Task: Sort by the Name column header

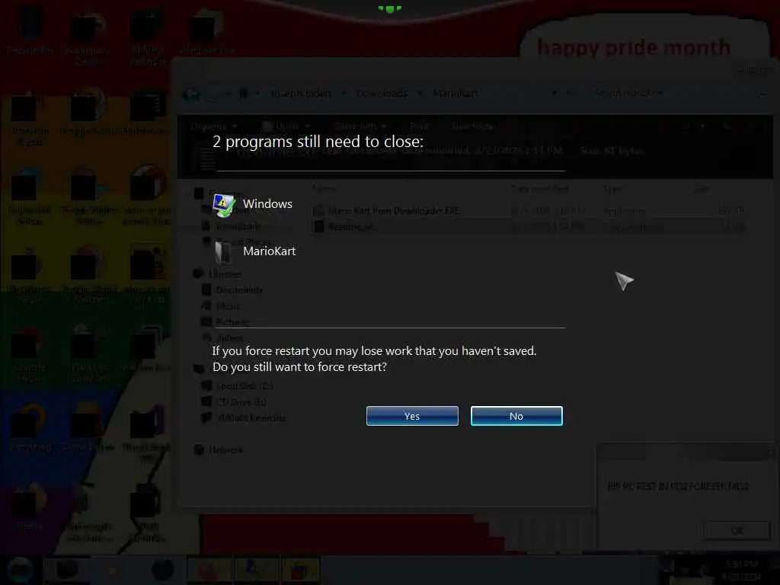Action: point(324,189)
